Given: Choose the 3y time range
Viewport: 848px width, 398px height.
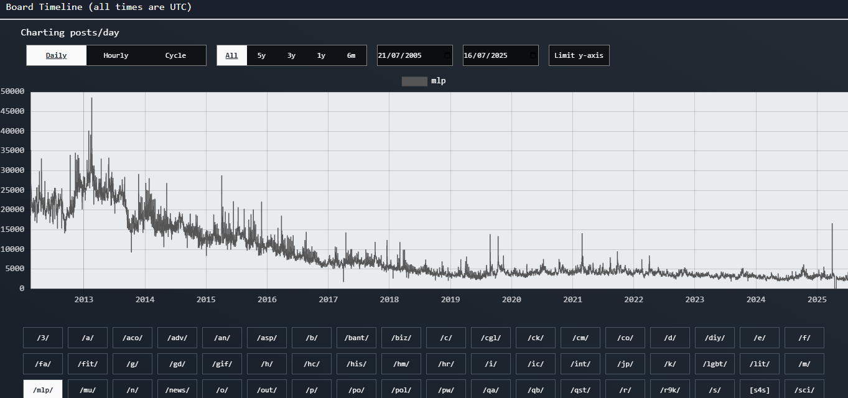Looking at the screenshot, I should pyautogui.click(x=291, y=55).
